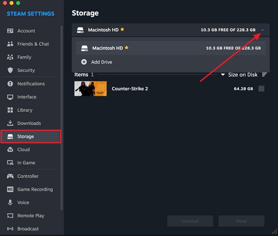The image size is (278, 236).
Task: Switch to the Interface section
Action: (31, 97)
